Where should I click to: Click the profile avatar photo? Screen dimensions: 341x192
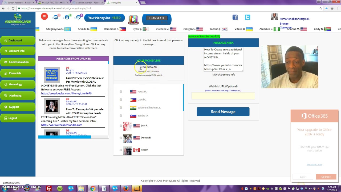[x=274, y=17]
